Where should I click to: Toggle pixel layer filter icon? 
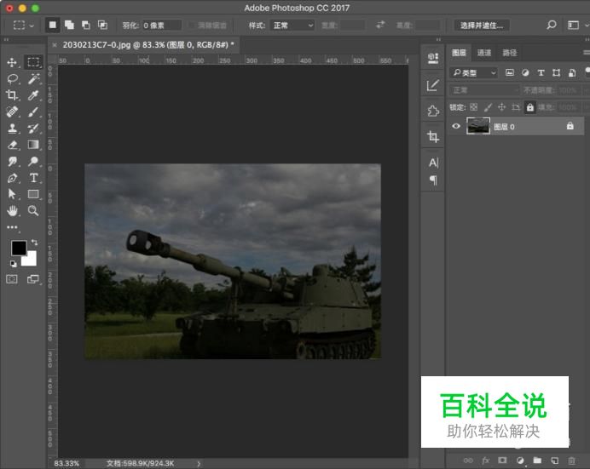(510, 72)
